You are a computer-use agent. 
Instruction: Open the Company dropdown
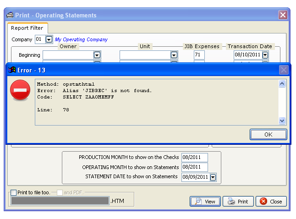[x=49, y=39]
